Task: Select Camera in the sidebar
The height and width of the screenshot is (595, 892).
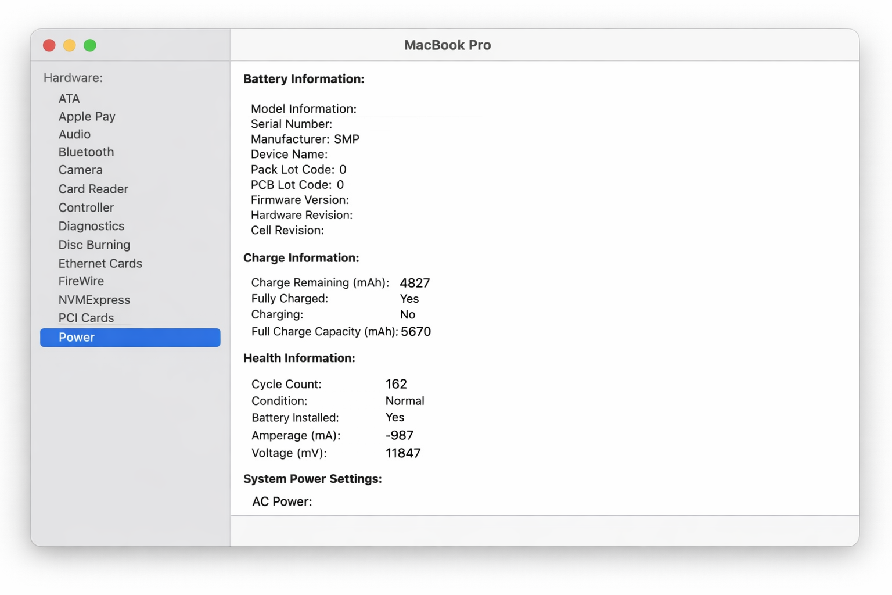Action: (x=80, y=170)
